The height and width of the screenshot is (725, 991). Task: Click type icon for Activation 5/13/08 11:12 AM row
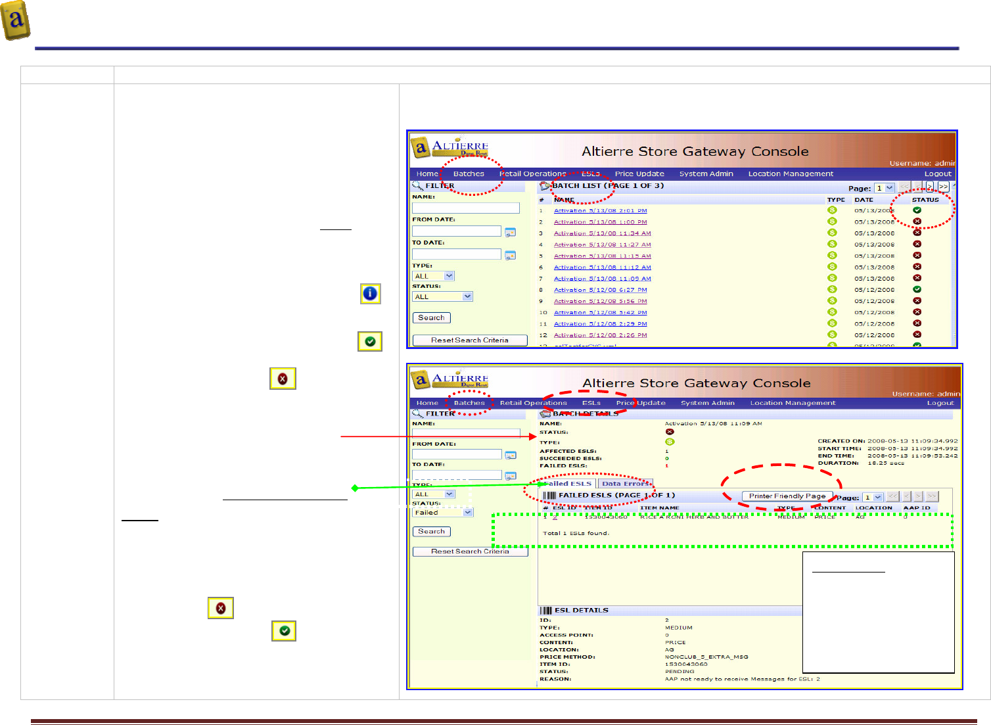(x=832, y=267)
